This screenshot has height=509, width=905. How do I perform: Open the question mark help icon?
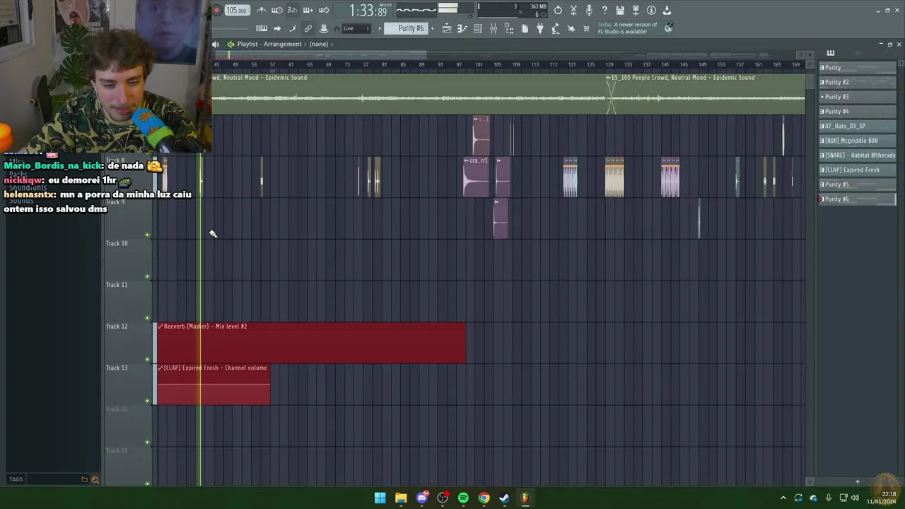605,10
